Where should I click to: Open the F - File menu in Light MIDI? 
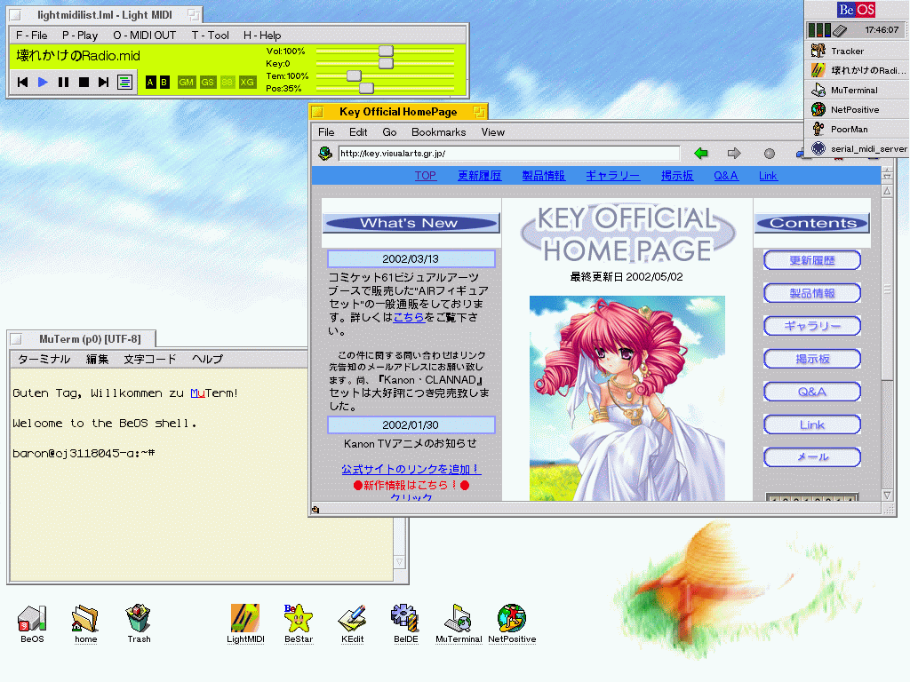tap(31, 36)
